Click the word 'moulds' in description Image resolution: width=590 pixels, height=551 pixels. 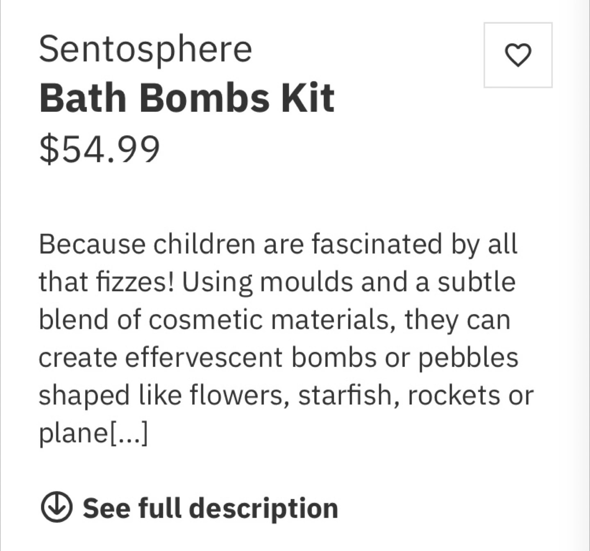click(306, 282)
